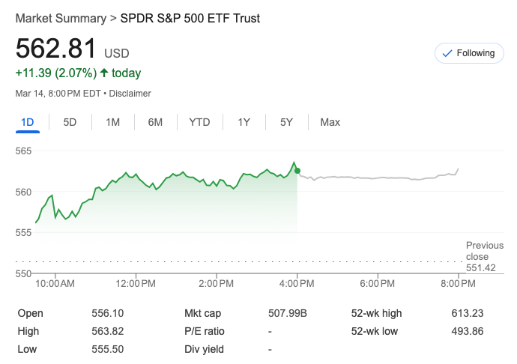This screenshot has width=517, height=364.
Task: Click the 562.81 price heading
Action: (x=56, y=49)
